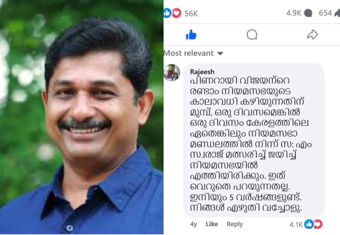Click the heart reaction icon beside 4.1K
The image size is (340, 235).
point(318,224)
